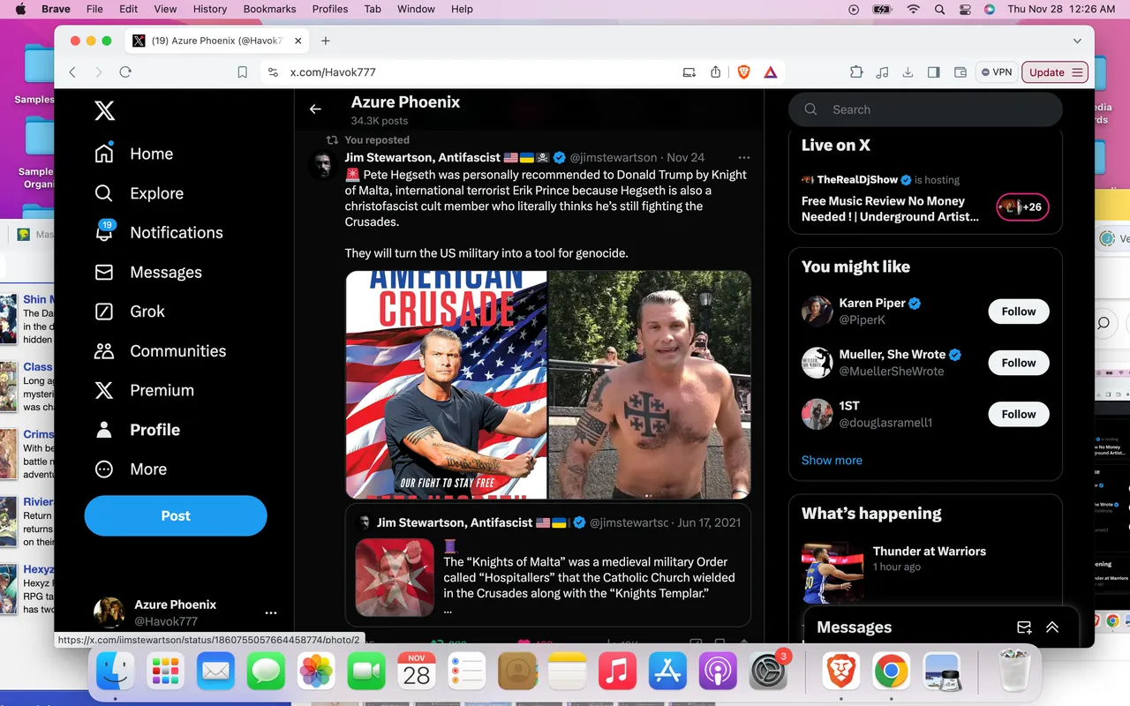Click the Wi-Fi icon in the menu bar
This screenshot has width=1130, height=706.
point(913,9)
